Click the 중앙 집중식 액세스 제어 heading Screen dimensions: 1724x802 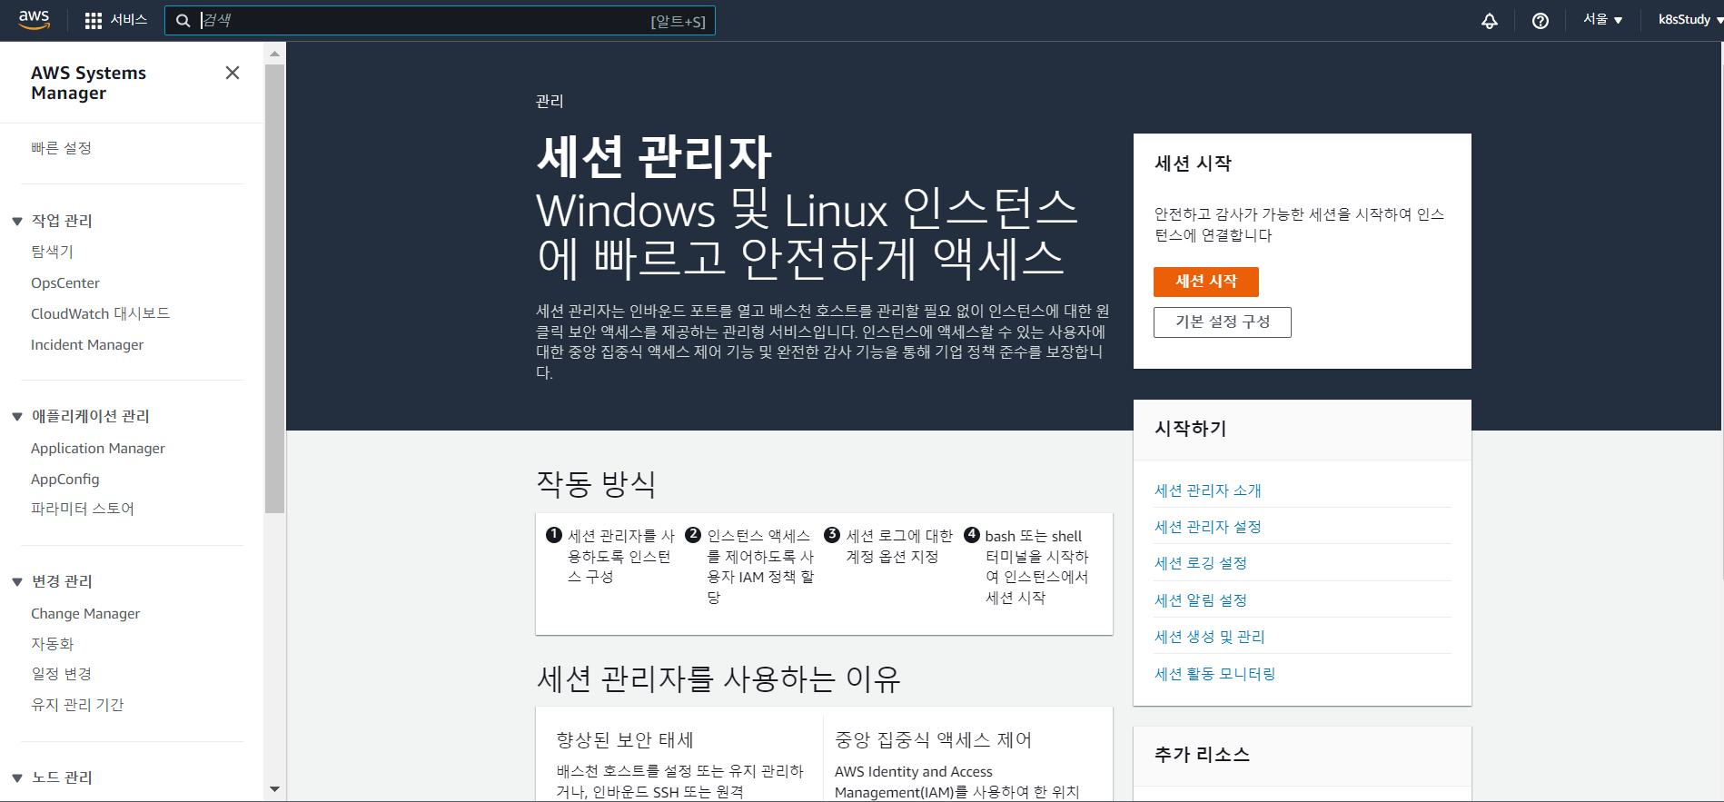pos(933,740)
